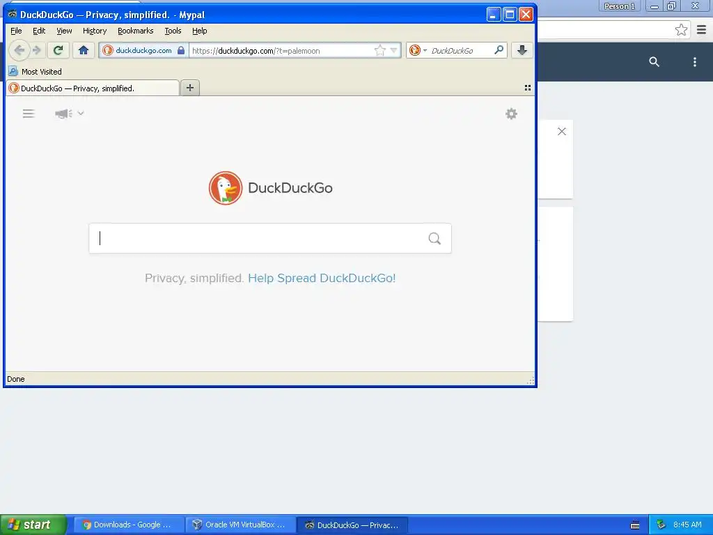The image size is (713, 535).
Task: Go forward using the forward arrow button
Action: [x=38, y=50]
